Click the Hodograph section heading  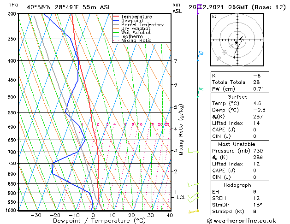237,185
